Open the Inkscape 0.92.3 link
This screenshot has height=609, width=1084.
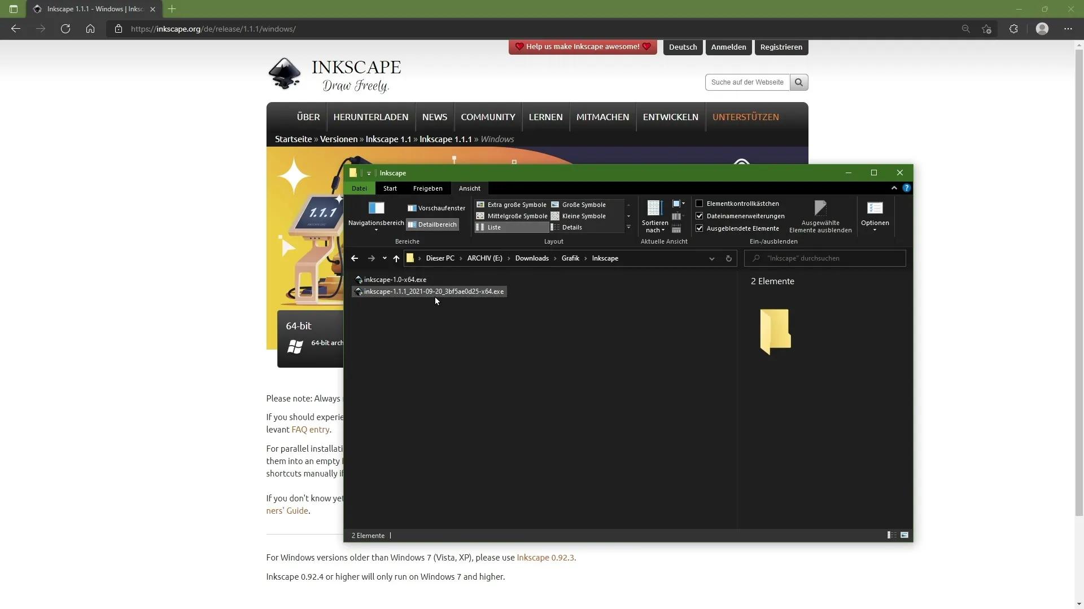545,558
